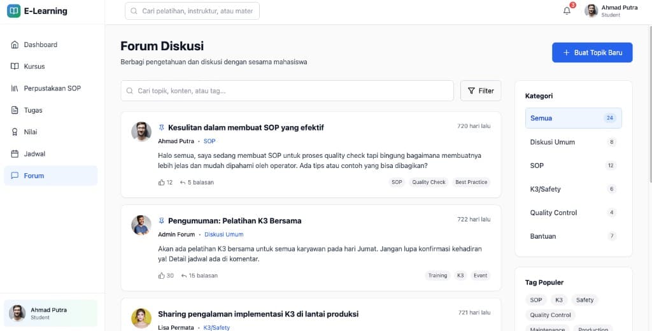Open Perpustakaan SOP in the sidebar
The image size is (652, 331).
(x=51, y=88)
